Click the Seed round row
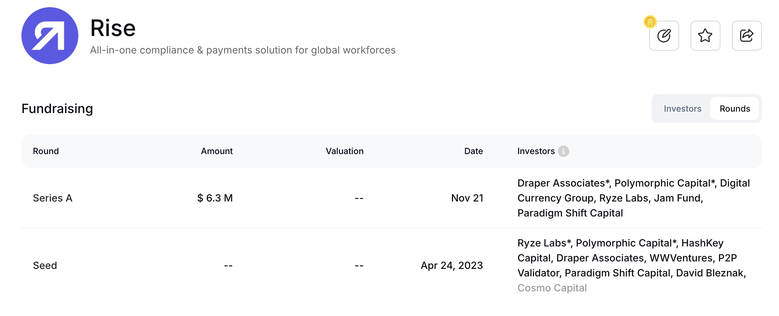 (45, 265)
